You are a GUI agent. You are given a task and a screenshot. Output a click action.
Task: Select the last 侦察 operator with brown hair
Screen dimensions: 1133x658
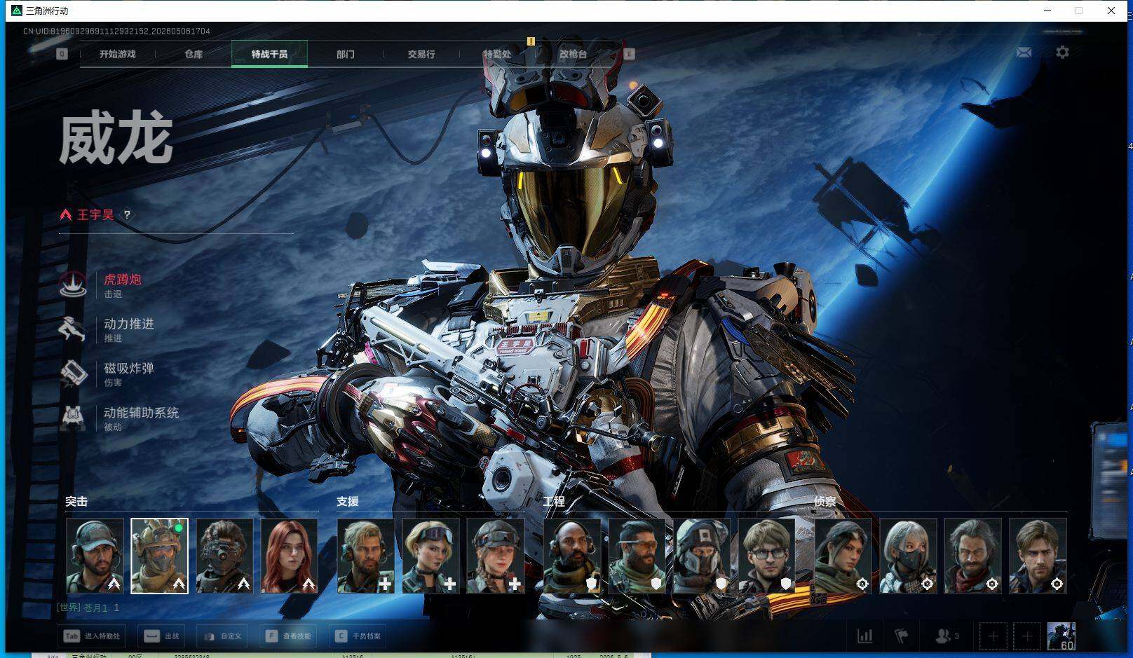click(1038, 556)
